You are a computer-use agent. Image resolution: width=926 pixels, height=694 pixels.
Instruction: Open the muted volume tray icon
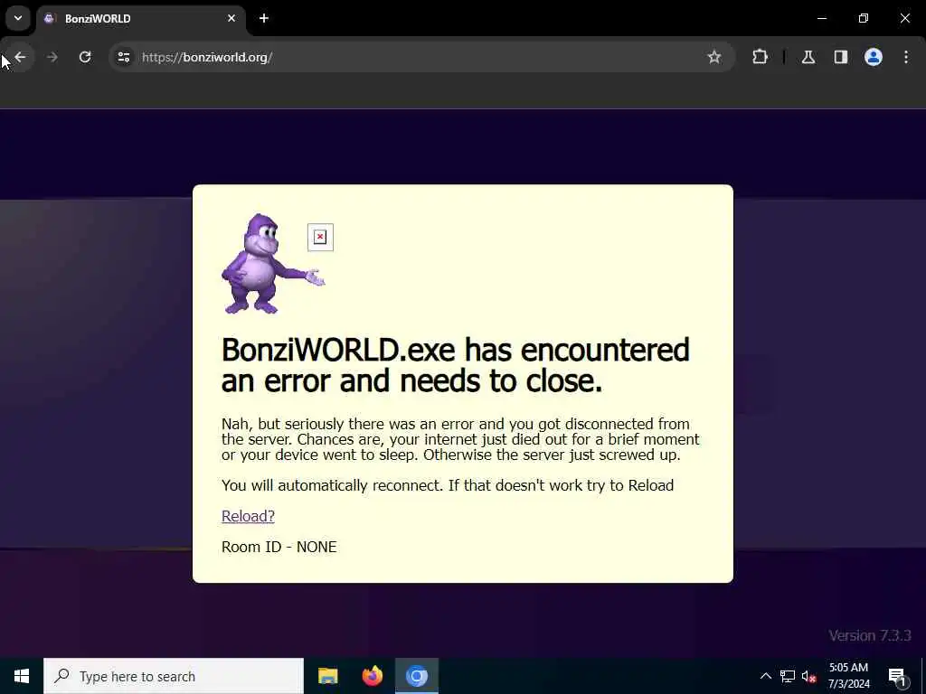(808, 676)
